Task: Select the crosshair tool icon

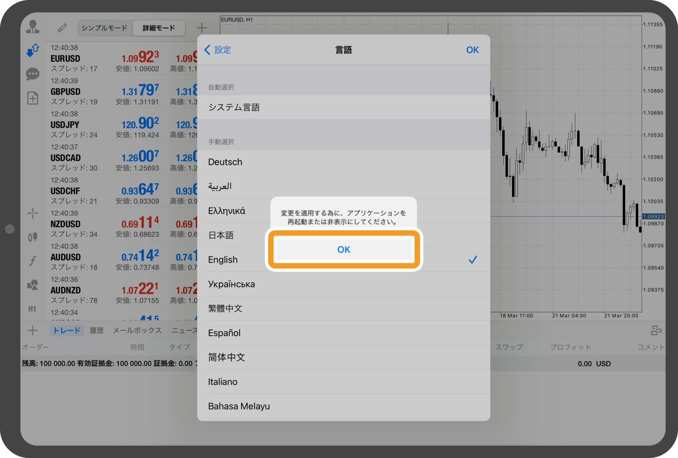Action: pyautogui.click(x=32, y=213)
